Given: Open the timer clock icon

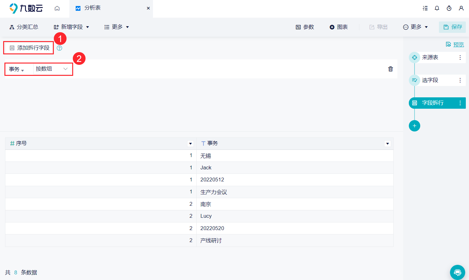Looking at the screenshot, I should point(449,8).
